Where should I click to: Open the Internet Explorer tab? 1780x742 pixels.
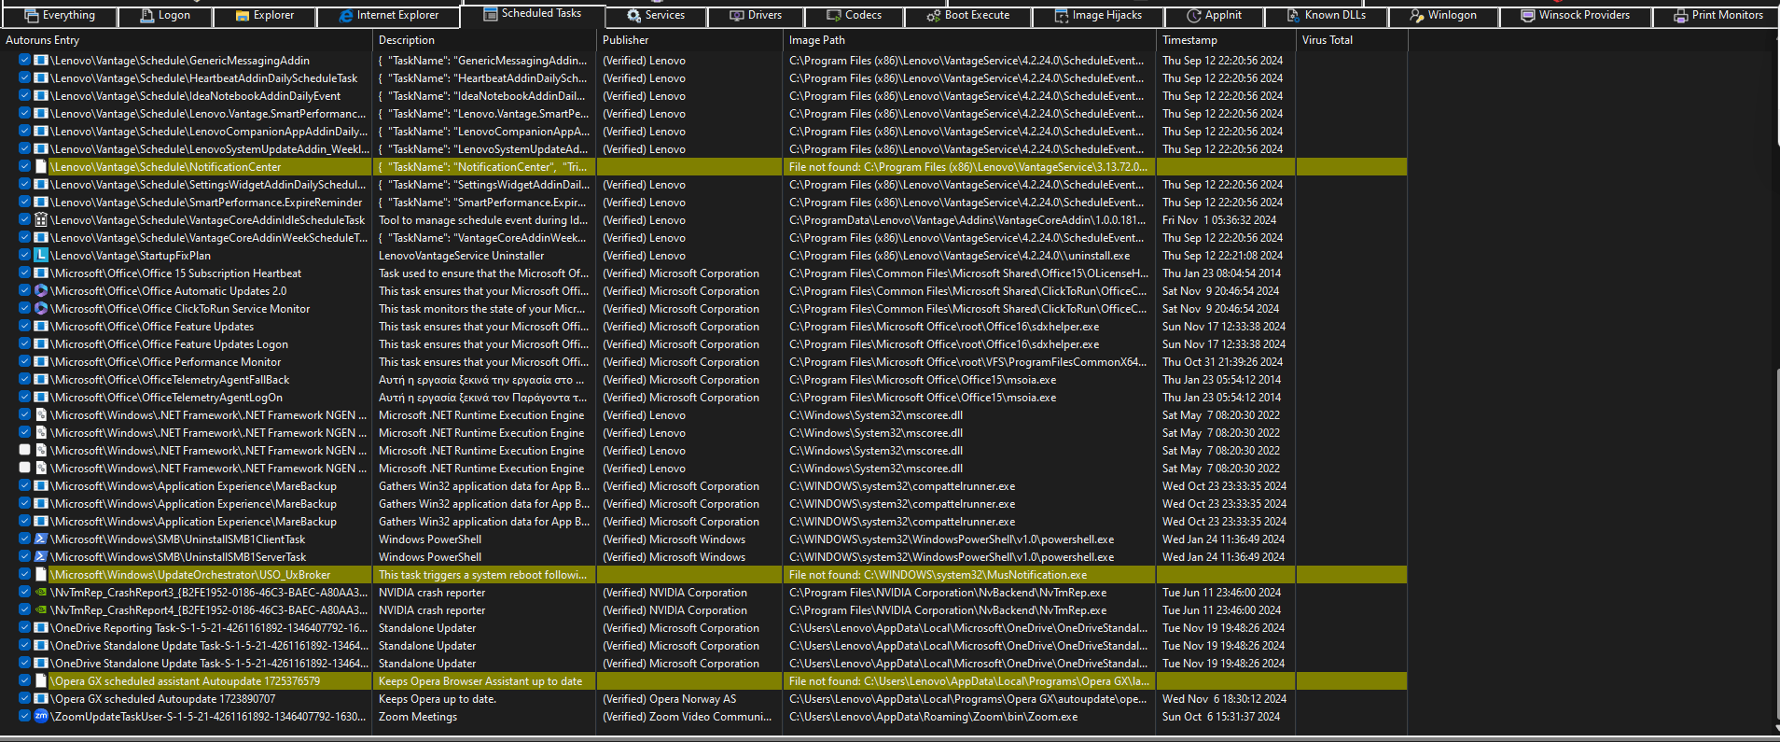pyautogui.click(x=389, y=16)
